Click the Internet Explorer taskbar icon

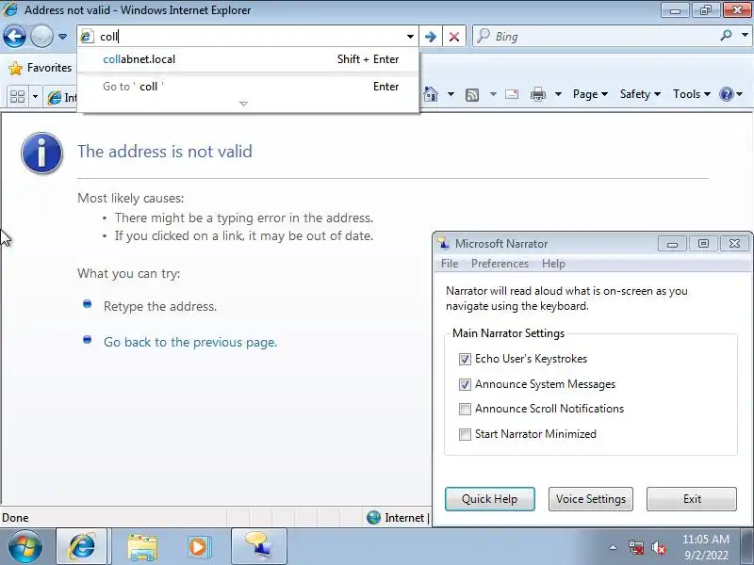82,547
